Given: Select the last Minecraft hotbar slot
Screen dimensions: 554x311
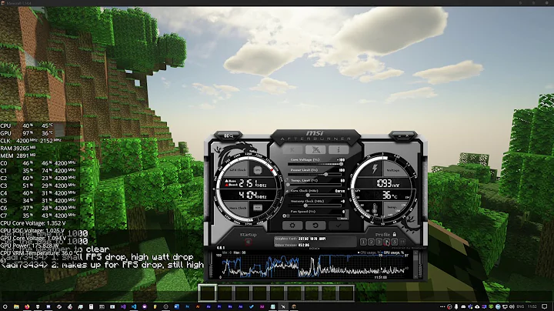Looking at the screenshot, I should pyautogui.click(x=345, y=293).
